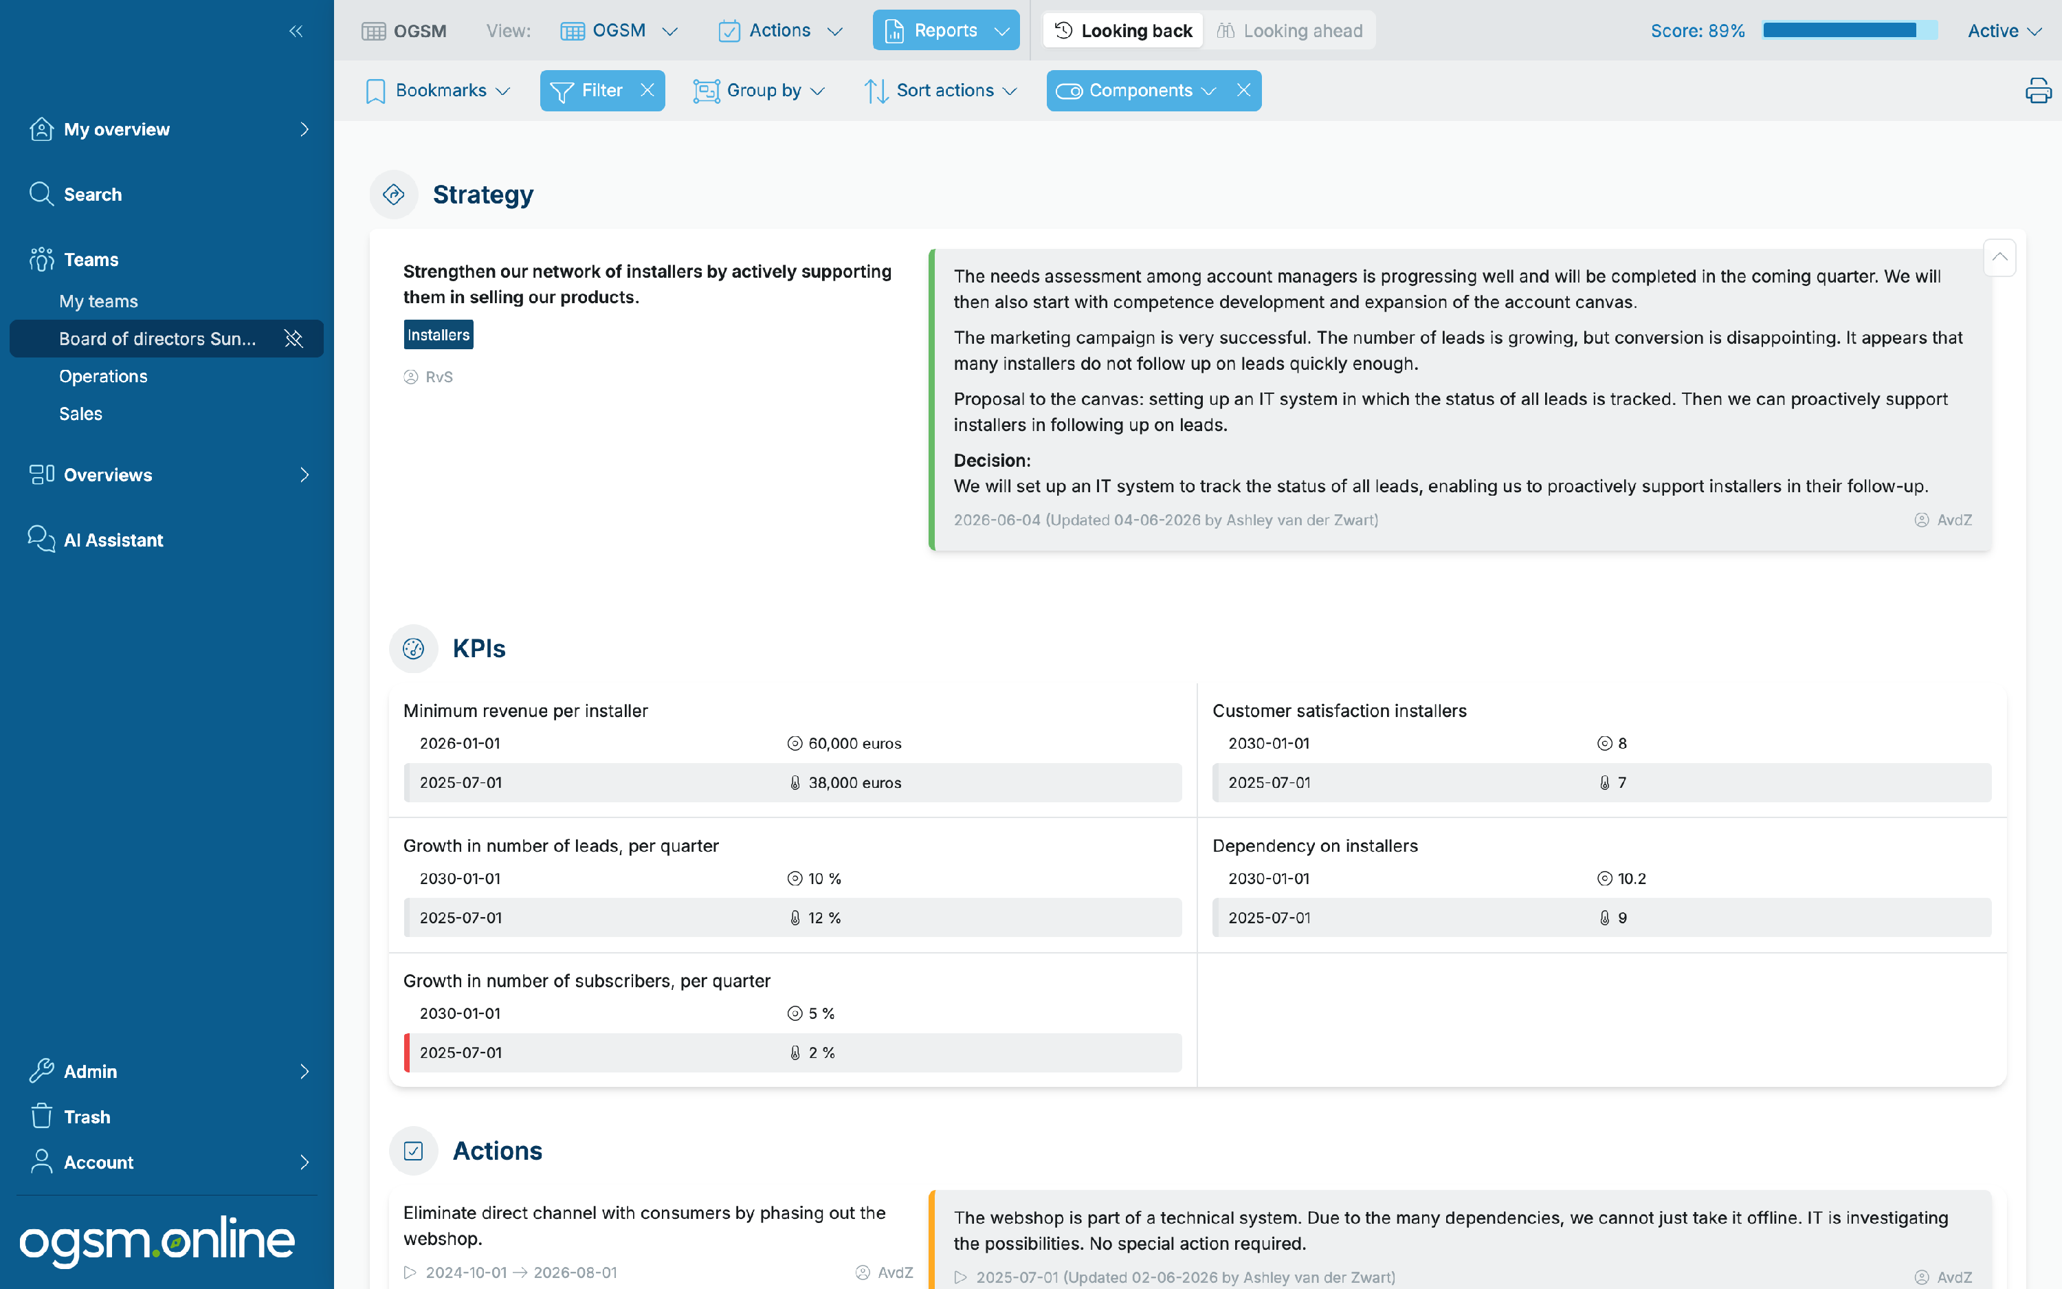Click Growth in number of leads KPI
This screenshot has width=2062, height=1289.
point(561,846)
